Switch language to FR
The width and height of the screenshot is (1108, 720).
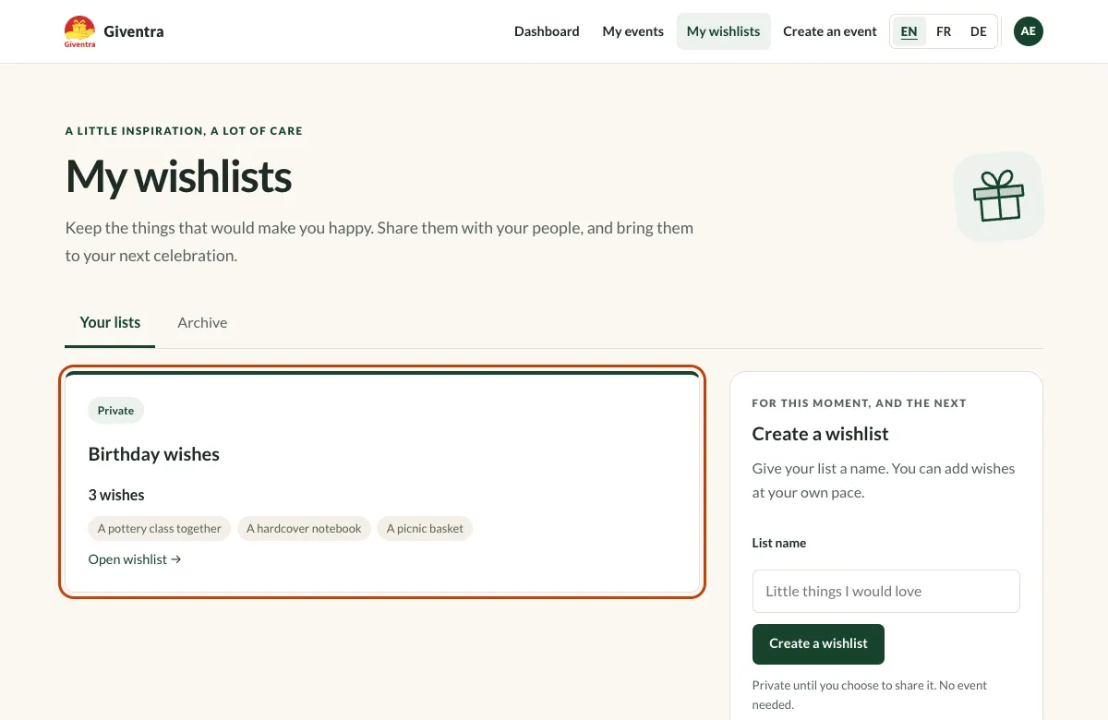tap(944, 31)
